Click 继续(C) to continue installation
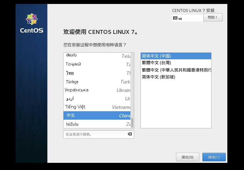 pos(214,157)
